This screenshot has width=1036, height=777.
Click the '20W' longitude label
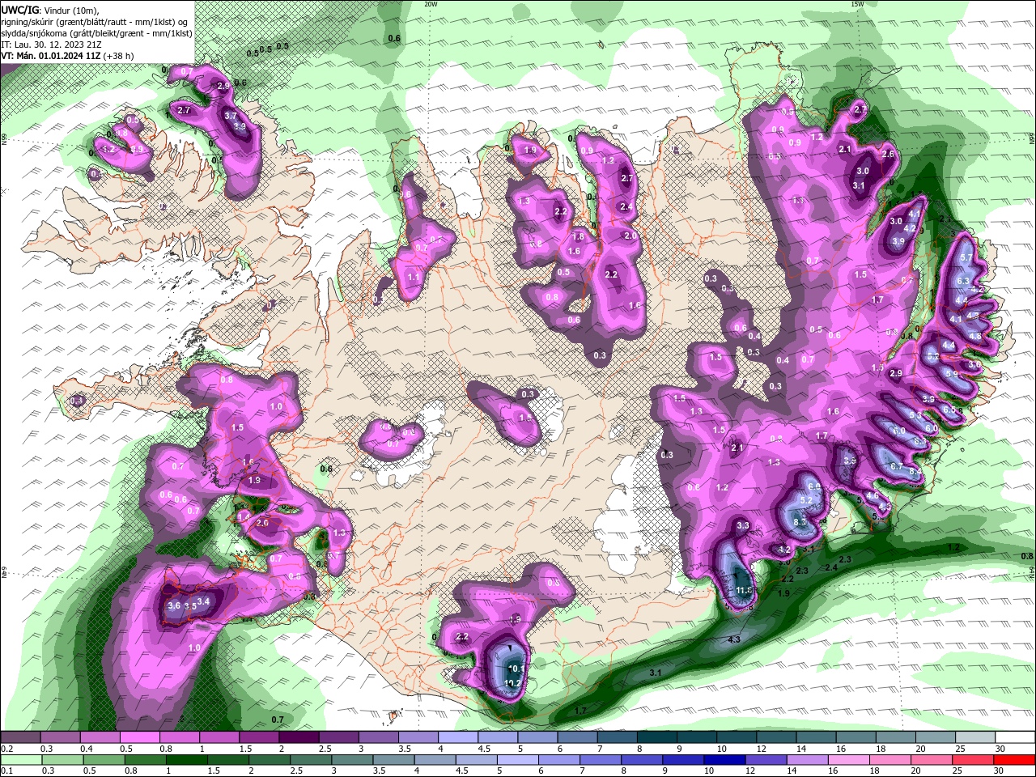(x=431, y=4)
